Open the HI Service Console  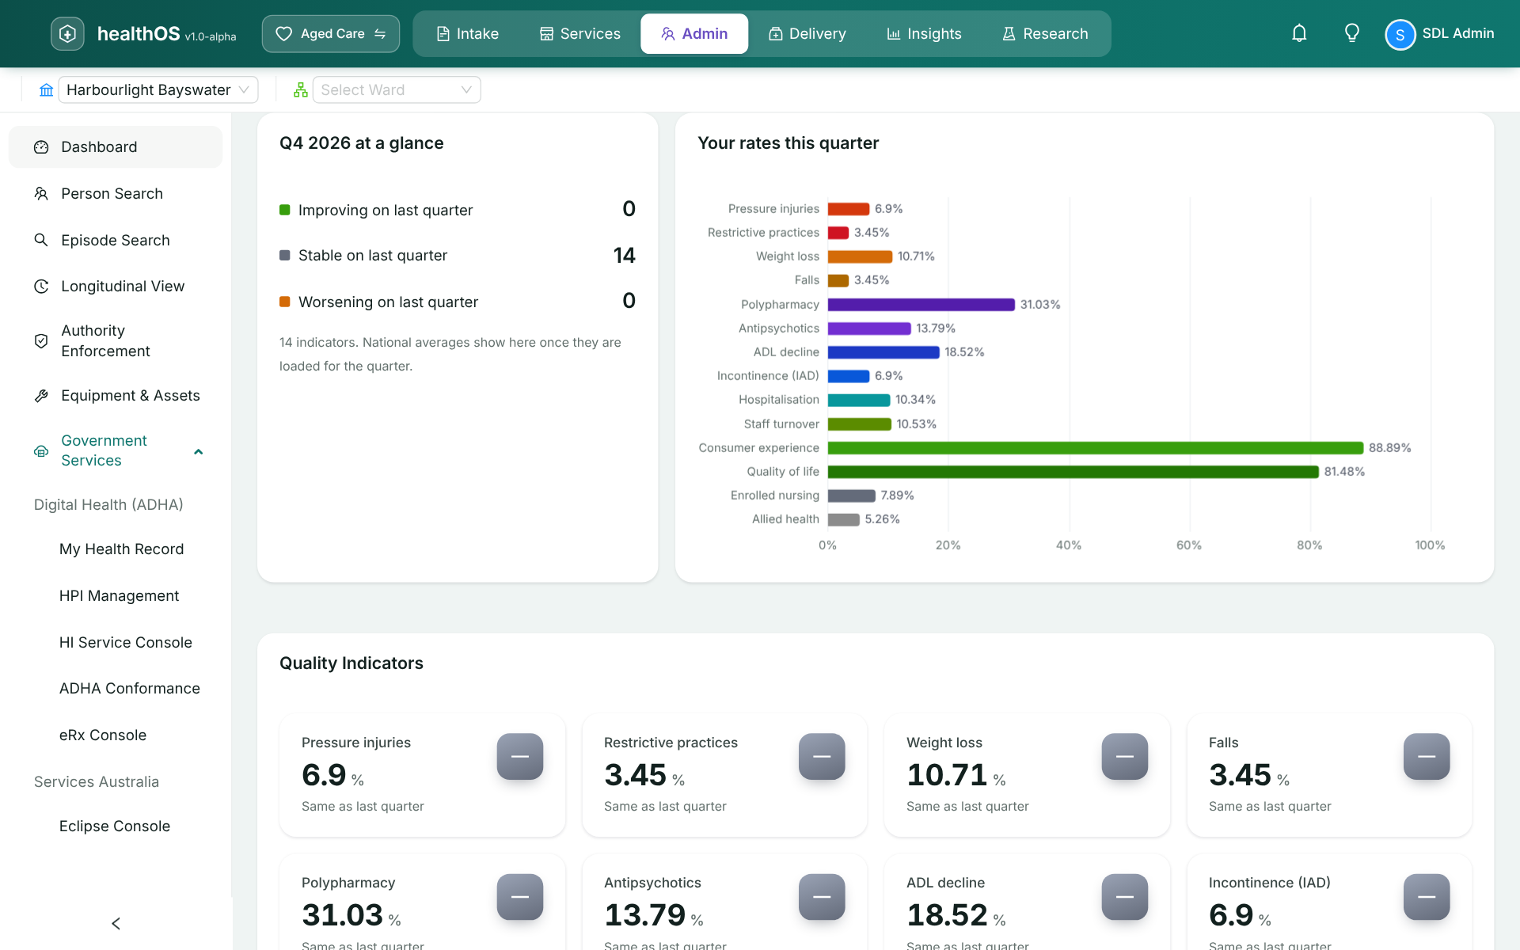[126, 643]
